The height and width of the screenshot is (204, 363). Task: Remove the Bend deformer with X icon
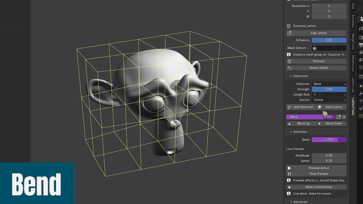coord(344,117)
